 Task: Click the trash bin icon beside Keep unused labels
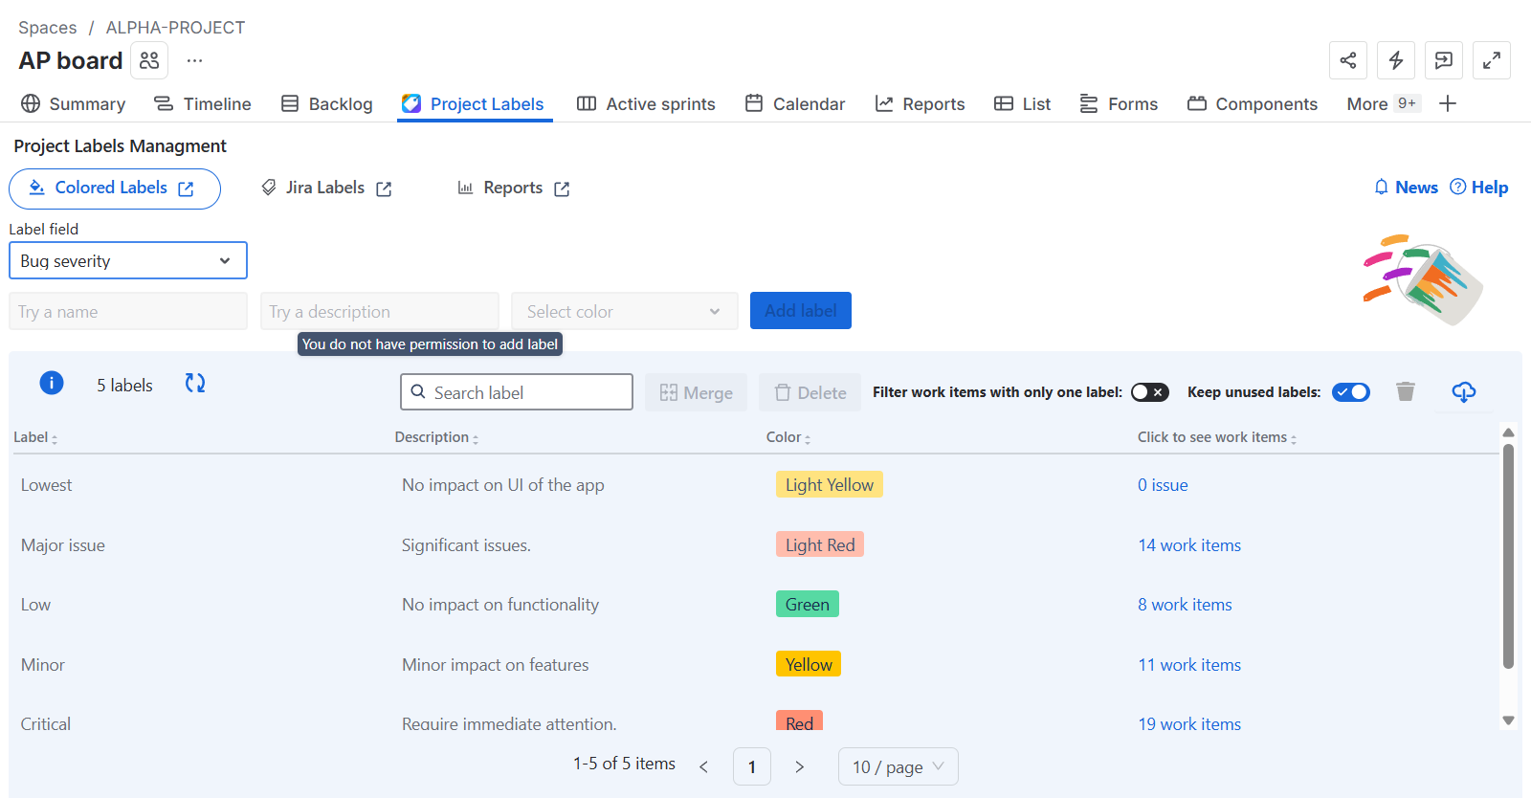click(x=1405, y=391)
